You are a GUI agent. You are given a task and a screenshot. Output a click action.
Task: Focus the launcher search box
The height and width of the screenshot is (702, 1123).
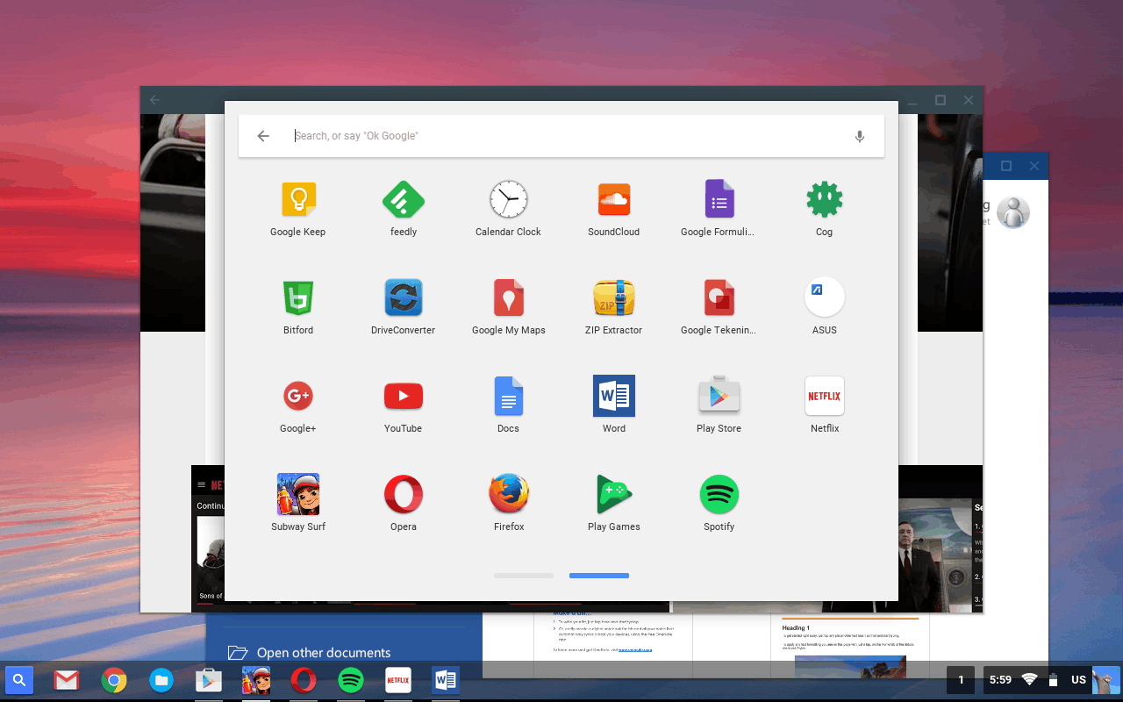pyautogui.click(x=561, y=136)
